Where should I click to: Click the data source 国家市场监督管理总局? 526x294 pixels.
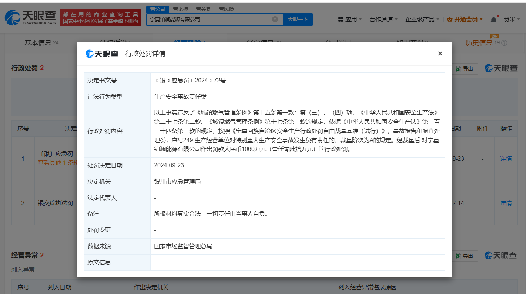183,246
